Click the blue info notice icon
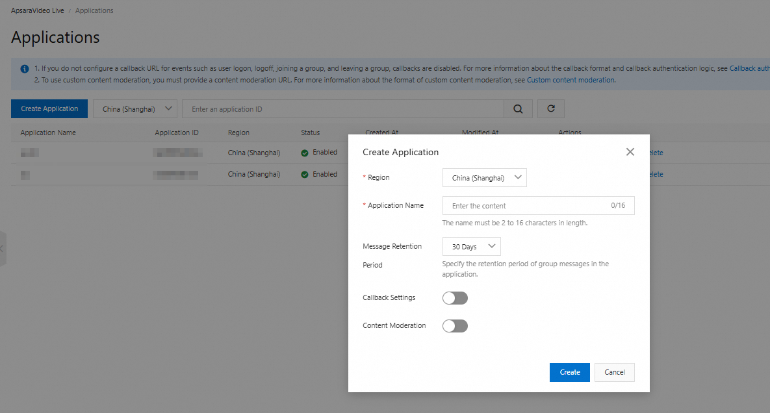This screenshot has width=770, height=413. (x=25, y=68)
